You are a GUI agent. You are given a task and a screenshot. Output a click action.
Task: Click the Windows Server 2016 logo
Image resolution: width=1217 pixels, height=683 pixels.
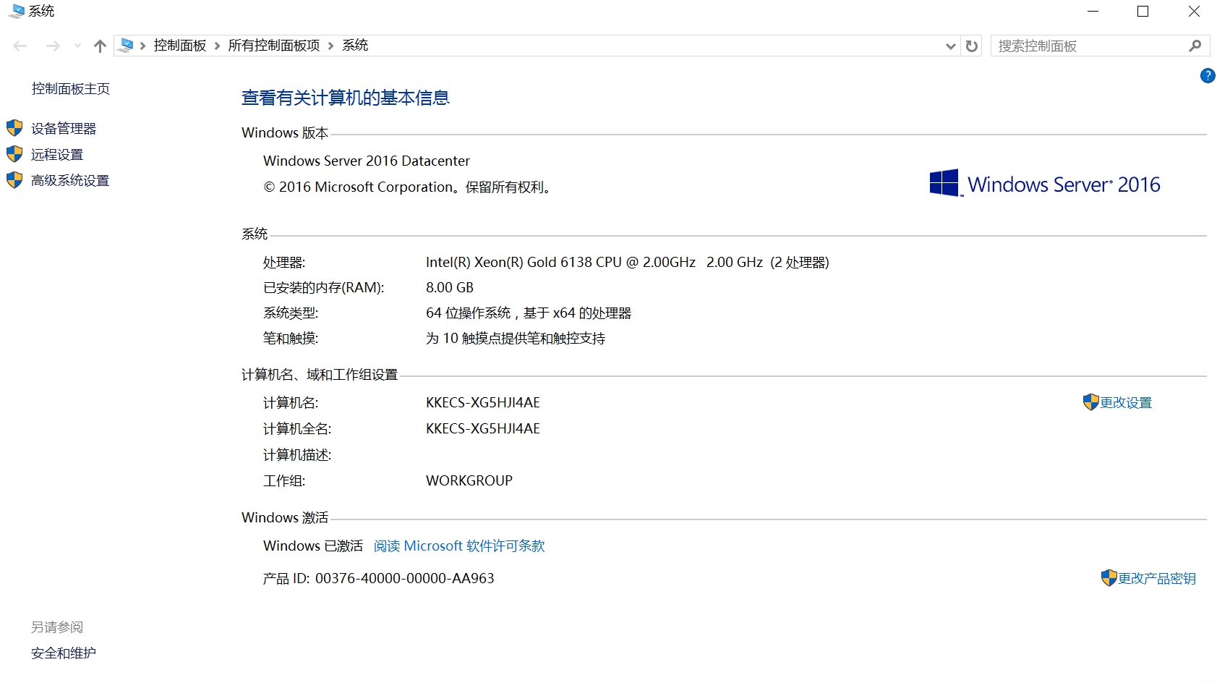1044,184
